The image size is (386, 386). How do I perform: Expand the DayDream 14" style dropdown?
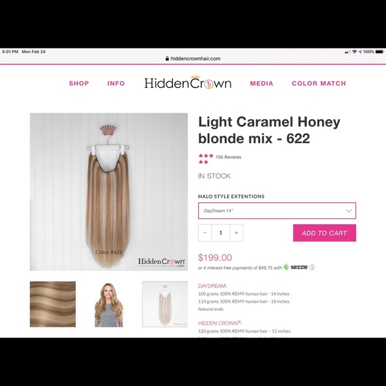click(277, 211)
